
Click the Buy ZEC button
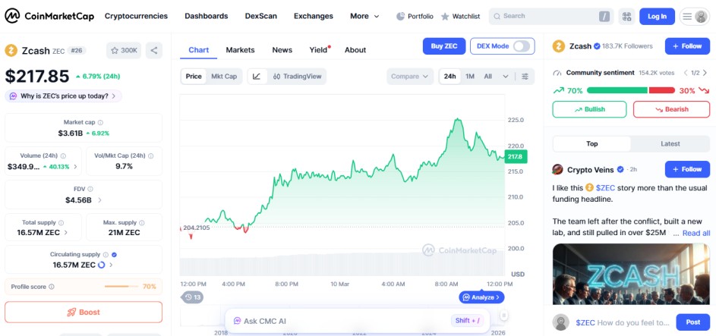[x=444, y=46]
